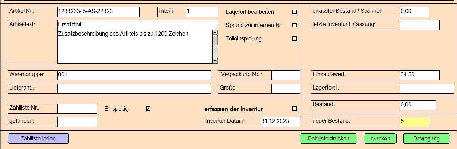Uncheck the Einspaltig checkbox
This screenshot has height=149, width=457.
(148, 109)
